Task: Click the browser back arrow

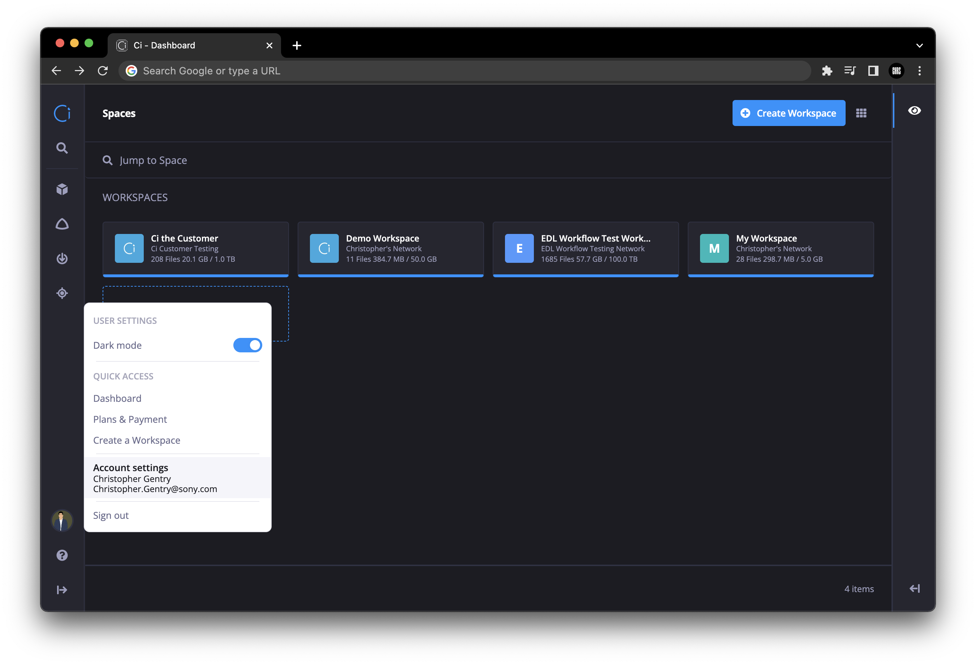Action: [x=56, y=70]
